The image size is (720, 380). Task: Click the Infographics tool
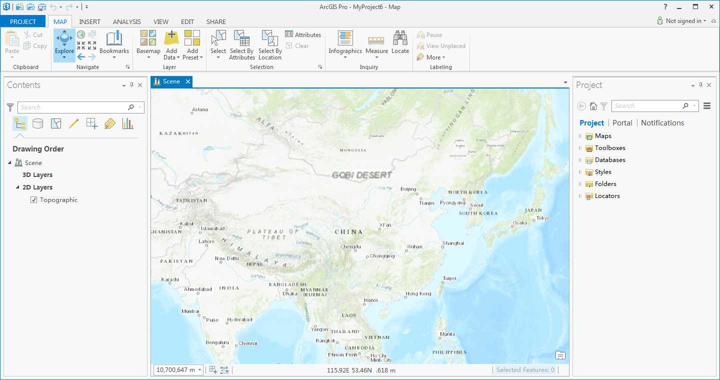click(345, 42)
